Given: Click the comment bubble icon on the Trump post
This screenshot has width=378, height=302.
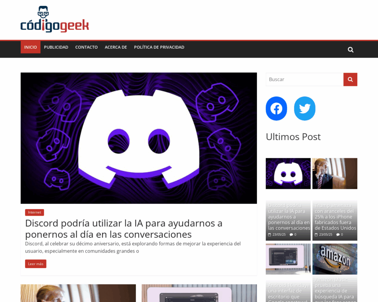Looking at the screenshot, I should [x=339, y=234].
